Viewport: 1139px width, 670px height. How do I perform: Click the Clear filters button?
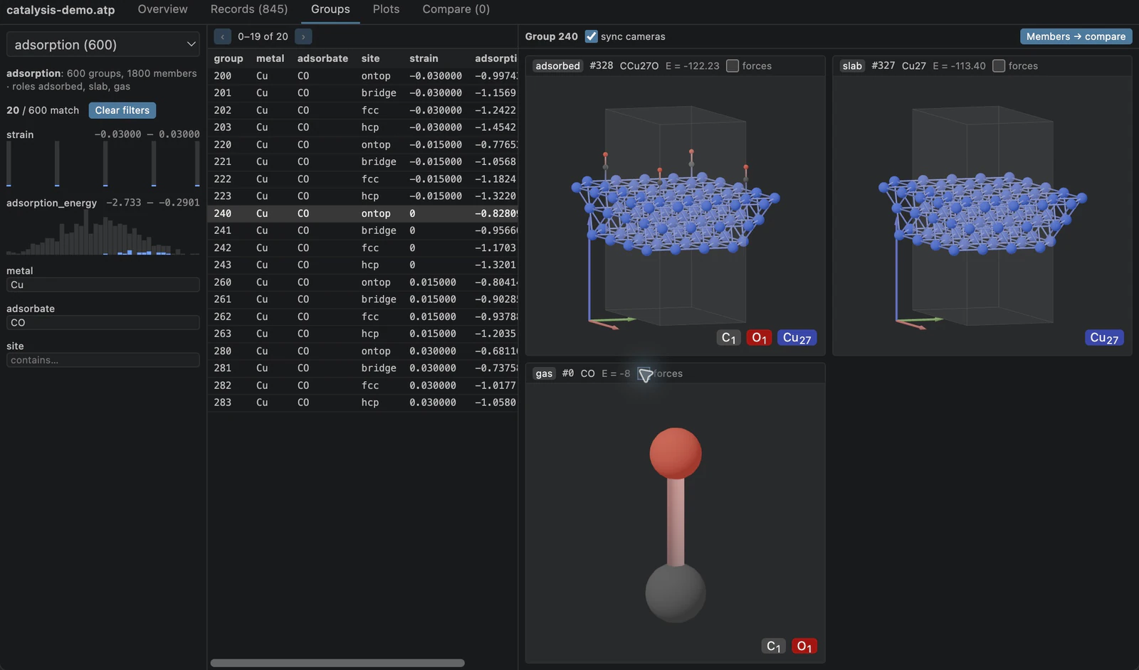tap(122, 110)
